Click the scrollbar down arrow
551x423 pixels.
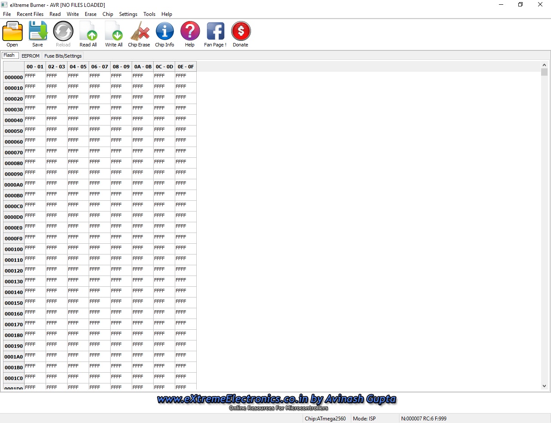tap(544, 386)
